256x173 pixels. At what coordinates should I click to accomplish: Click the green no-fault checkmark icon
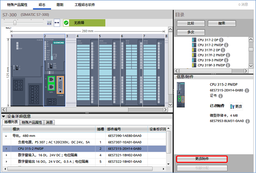click(x=66, y=23)
